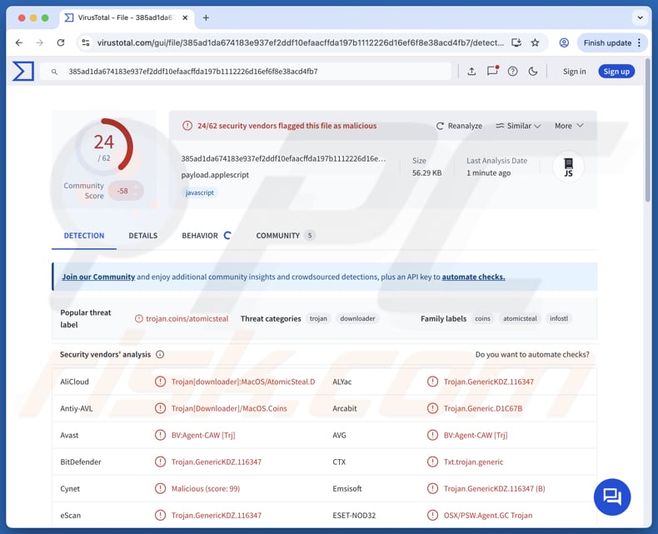The image size is (658, 534).
Task: Switch to the Community tab
Action: [277, 236]
